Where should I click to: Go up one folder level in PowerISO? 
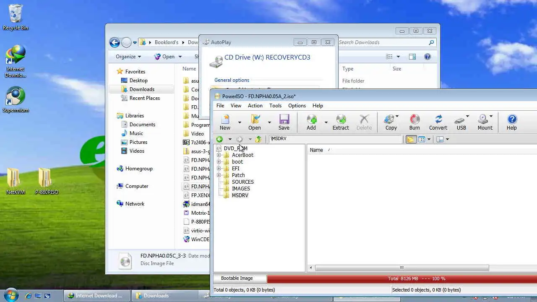point(258,139)
